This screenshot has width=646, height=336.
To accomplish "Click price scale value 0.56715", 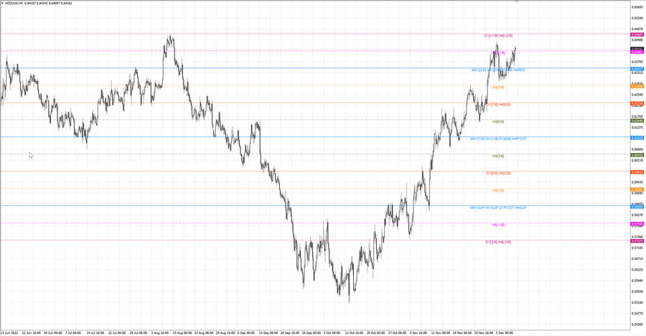I will click(637, 259).
